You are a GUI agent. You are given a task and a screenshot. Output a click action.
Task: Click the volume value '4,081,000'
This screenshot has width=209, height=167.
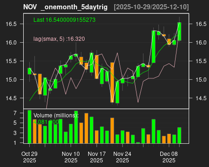point(46,122)
